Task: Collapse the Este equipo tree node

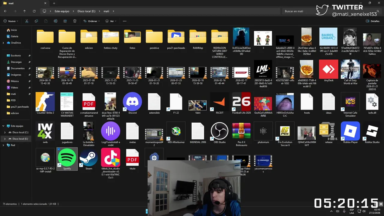Action: [3, 126]
